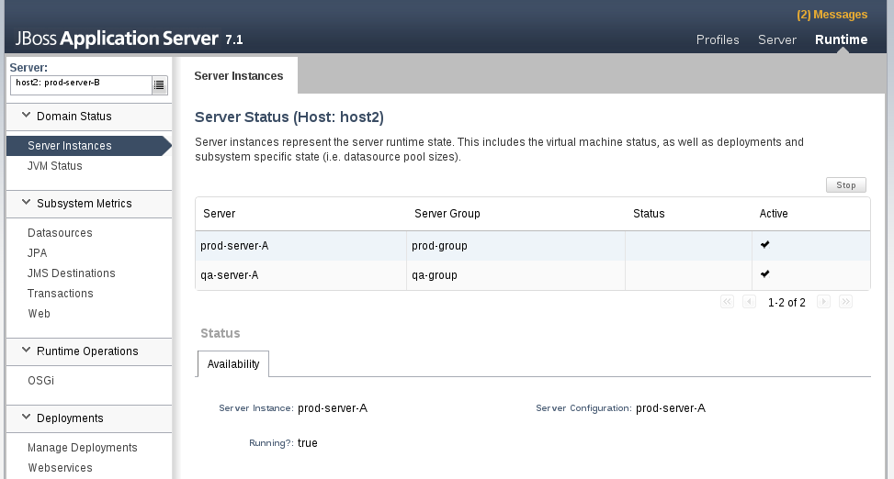Image resolution: width=894 pixels, height=479 pixels.
Task: Click the host2: prod-server-B server field
Action: click(80, 84)
